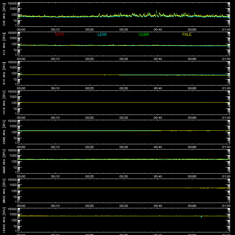Click the yellow PALE station label
This screenshot has width=235, height=235.
187,34
